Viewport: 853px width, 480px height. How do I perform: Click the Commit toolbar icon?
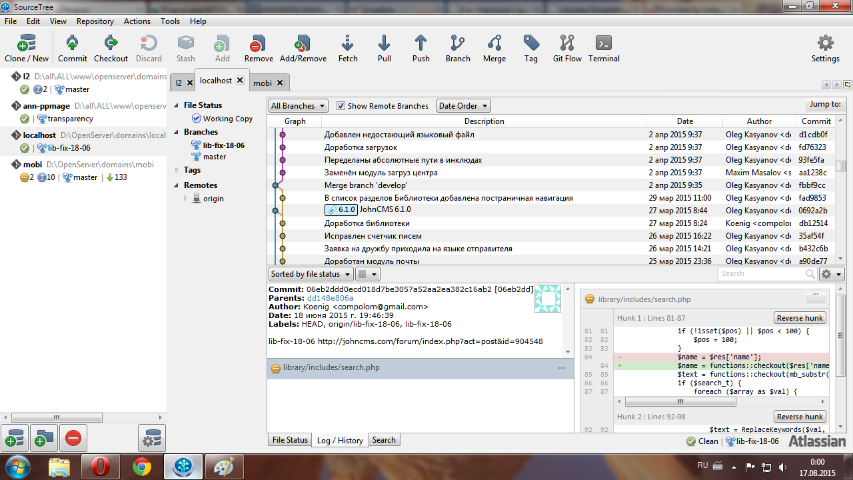[x=72, y=45]
